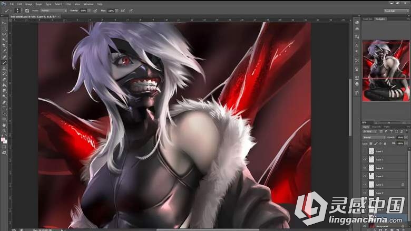Select the Eyedropper tool
This screenshot has width=411, height=231.
tap(4, 51)
